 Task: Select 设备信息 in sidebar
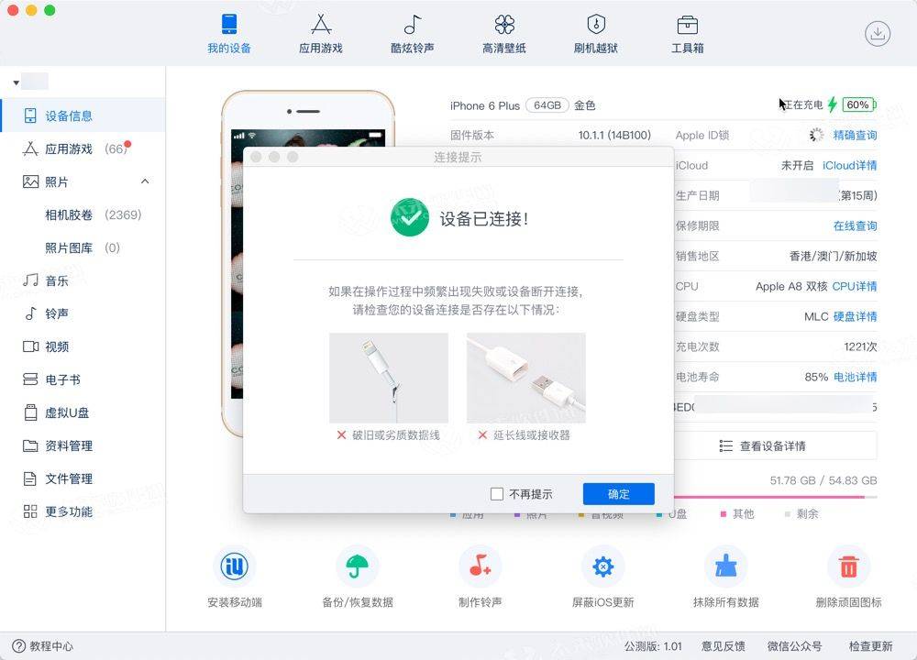pos(83,115)
